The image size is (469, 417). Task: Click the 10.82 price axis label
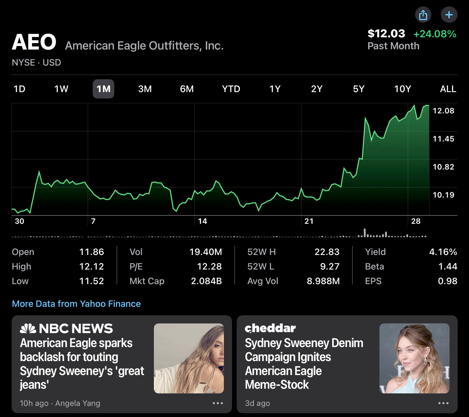[443, 167]
